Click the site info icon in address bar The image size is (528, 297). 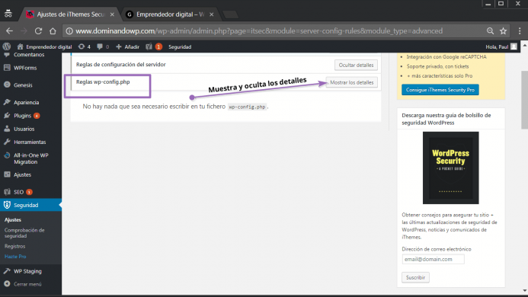(69, 31)
